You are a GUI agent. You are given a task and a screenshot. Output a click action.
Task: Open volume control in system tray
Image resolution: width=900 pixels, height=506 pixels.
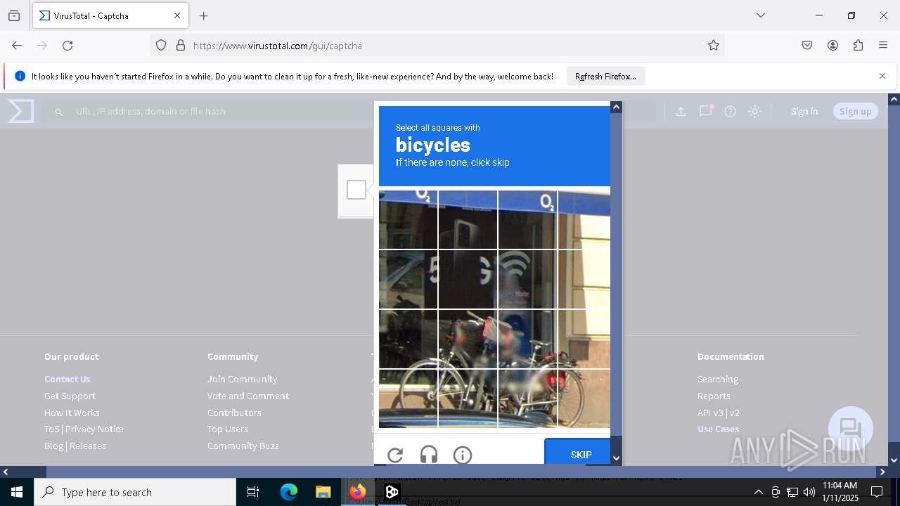[x=809, y=492]
